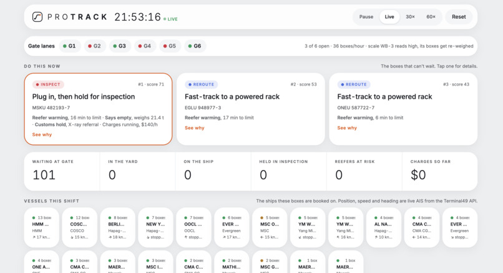Select the OOCL vessel card with 7 boxes

(193, 227)
